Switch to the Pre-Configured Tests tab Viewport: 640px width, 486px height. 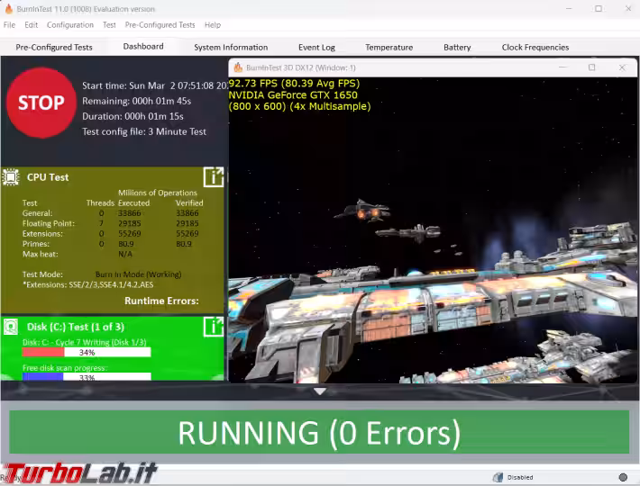(x=54, y=48)
